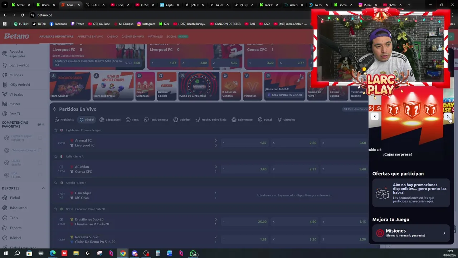458x258 pixels.
Task: Click the Misiones target icon in right panel
Action: click(x=380, y=233)
